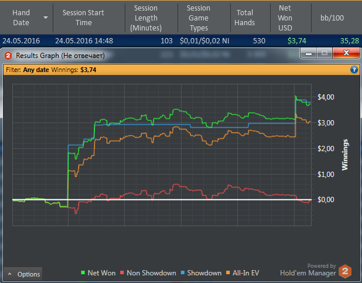Click the 103 session length value
The image size is (362, 283).
click(166, 41)
